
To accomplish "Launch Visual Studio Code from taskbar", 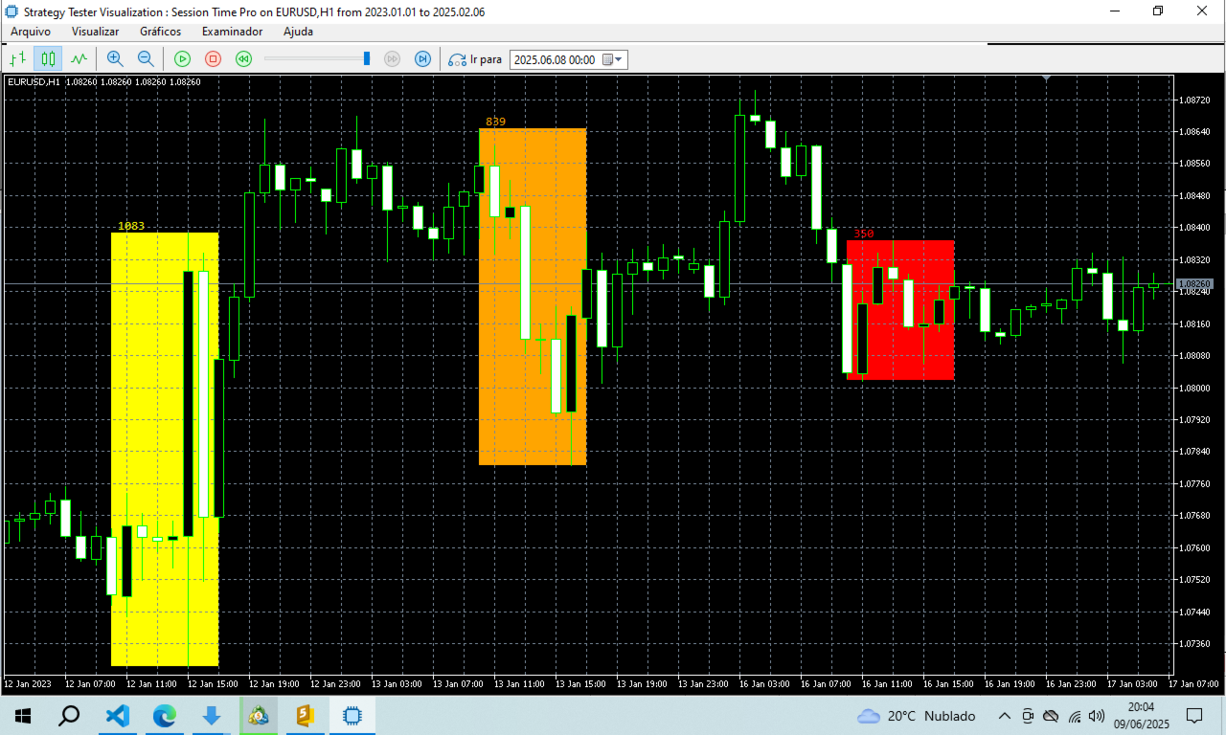I will (117, 715).
